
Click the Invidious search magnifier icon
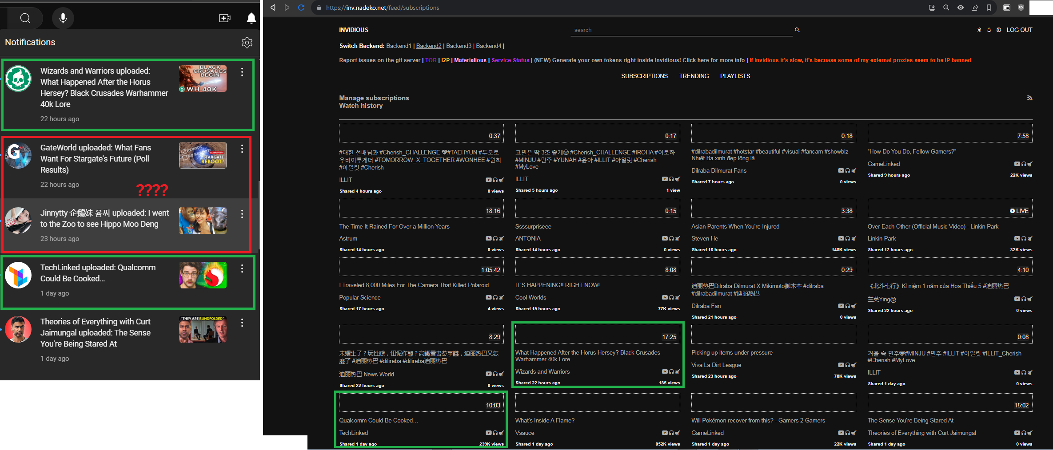797,30
